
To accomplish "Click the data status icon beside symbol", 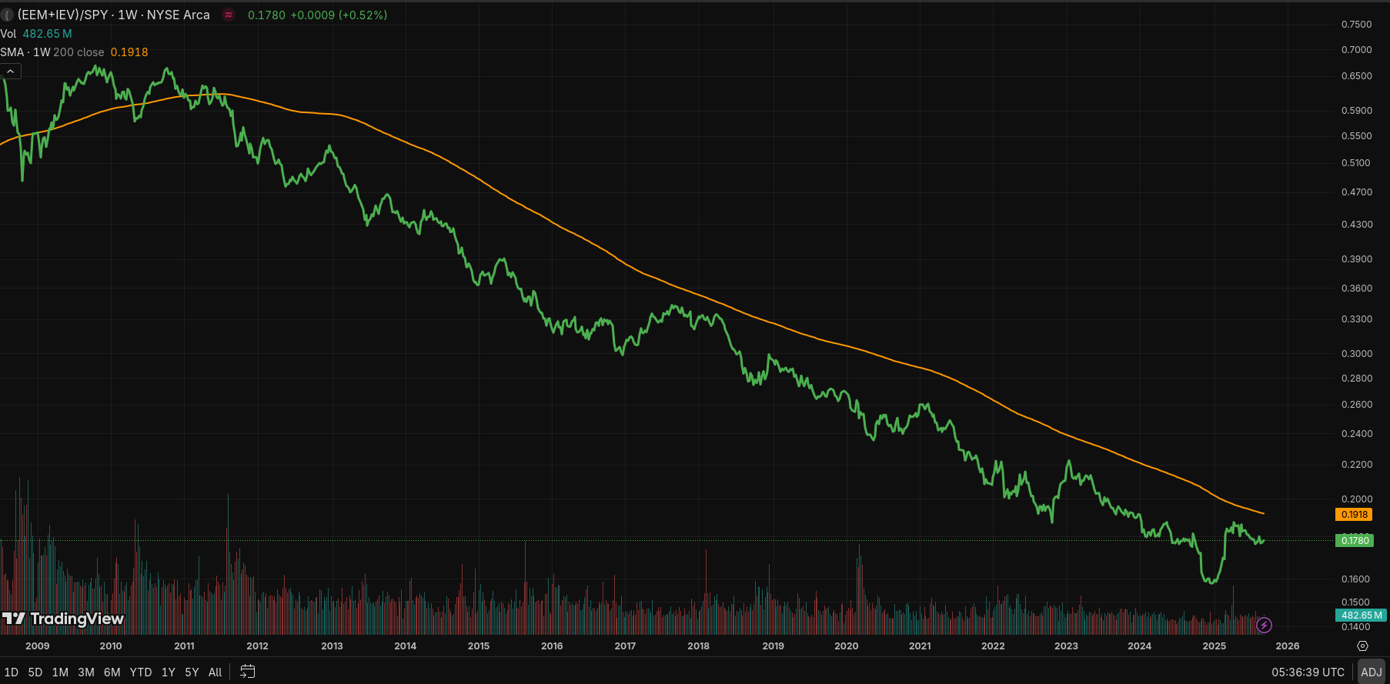I will pyautogui.click(x=229, y=15).
